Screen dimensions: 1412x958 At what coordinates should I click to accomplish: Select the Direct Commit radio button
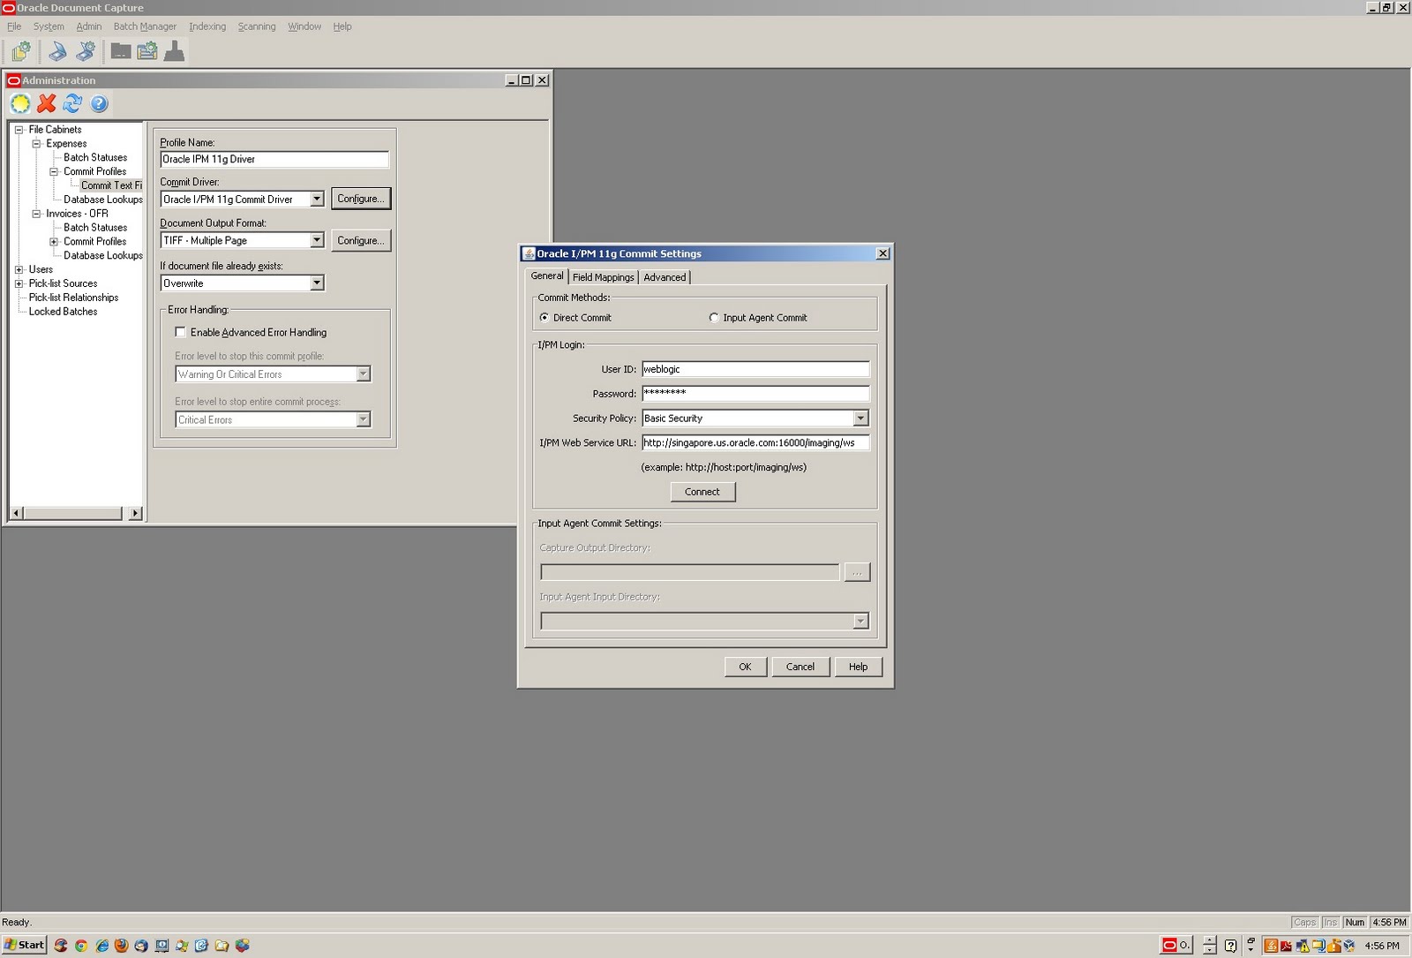tap(545, 318)
